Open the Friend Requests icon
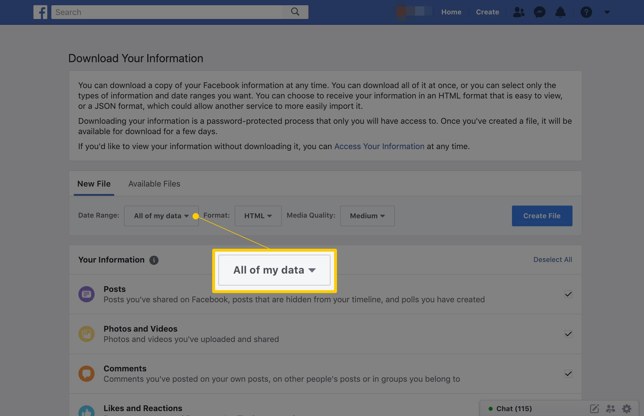This screenshot has height=416, width=644. 519,12
